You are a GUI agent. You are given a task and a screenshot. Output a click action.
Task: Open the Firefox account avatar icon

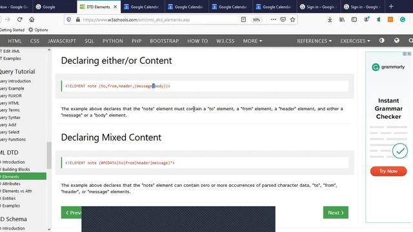click(x=367, y=19)
